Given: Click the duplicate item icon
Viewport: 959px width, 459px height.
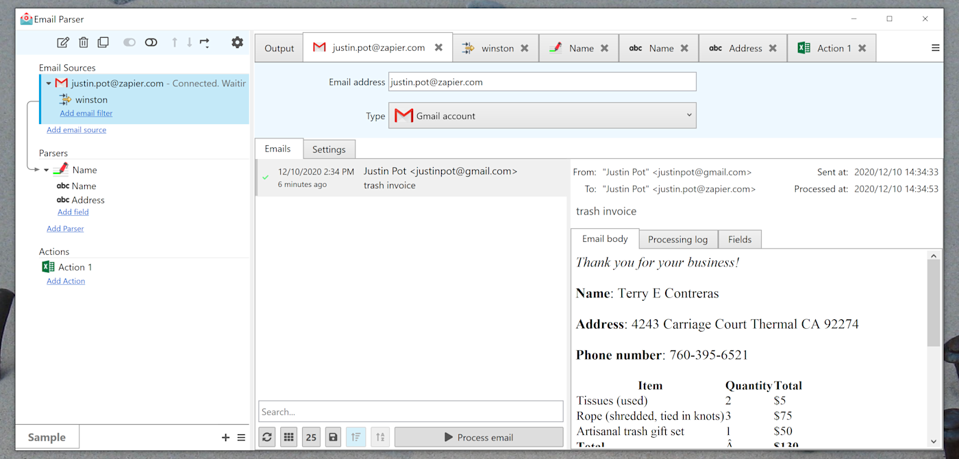Looking at the screenshot, I should coord(103,42).
